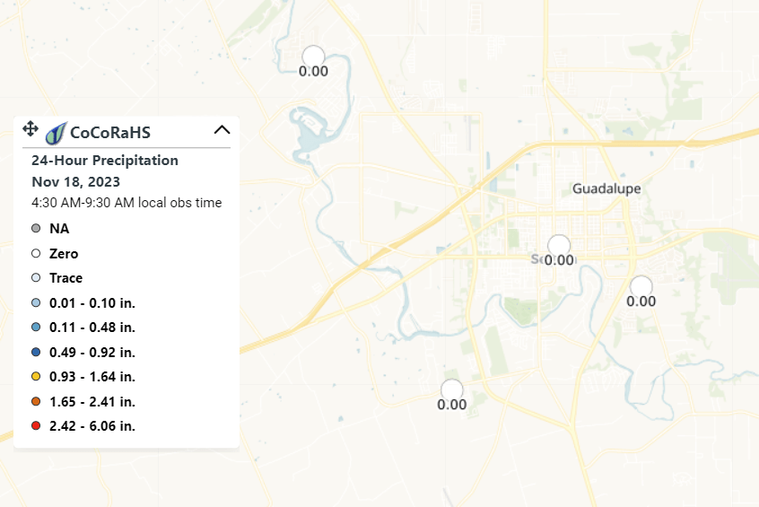The height and width of the screenshot is (507, 759).
Task: Click the dark blue 0.49 - 0.92 swatch
Action: click(36, 352)
